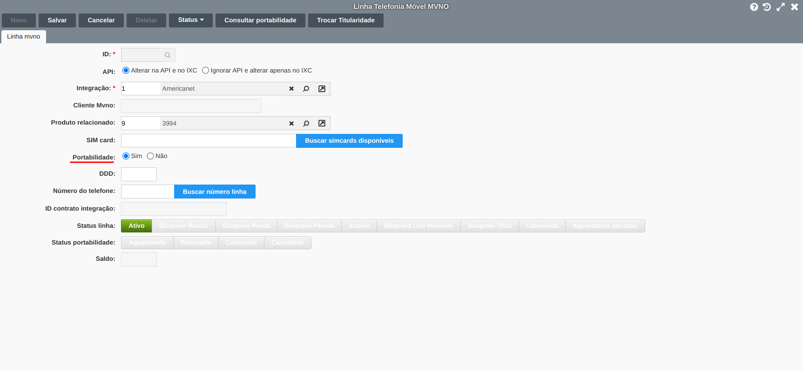Select Inativo line status
The height and width of the screenshot is (371, 803).
359,226
